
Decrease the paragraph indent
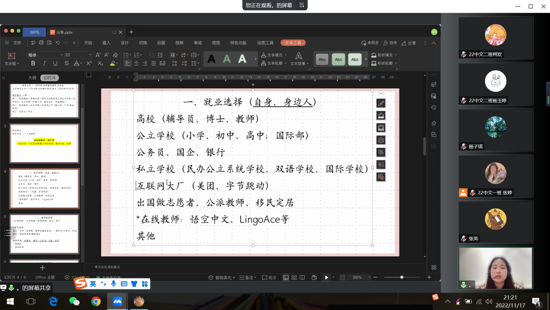point(151,55)
